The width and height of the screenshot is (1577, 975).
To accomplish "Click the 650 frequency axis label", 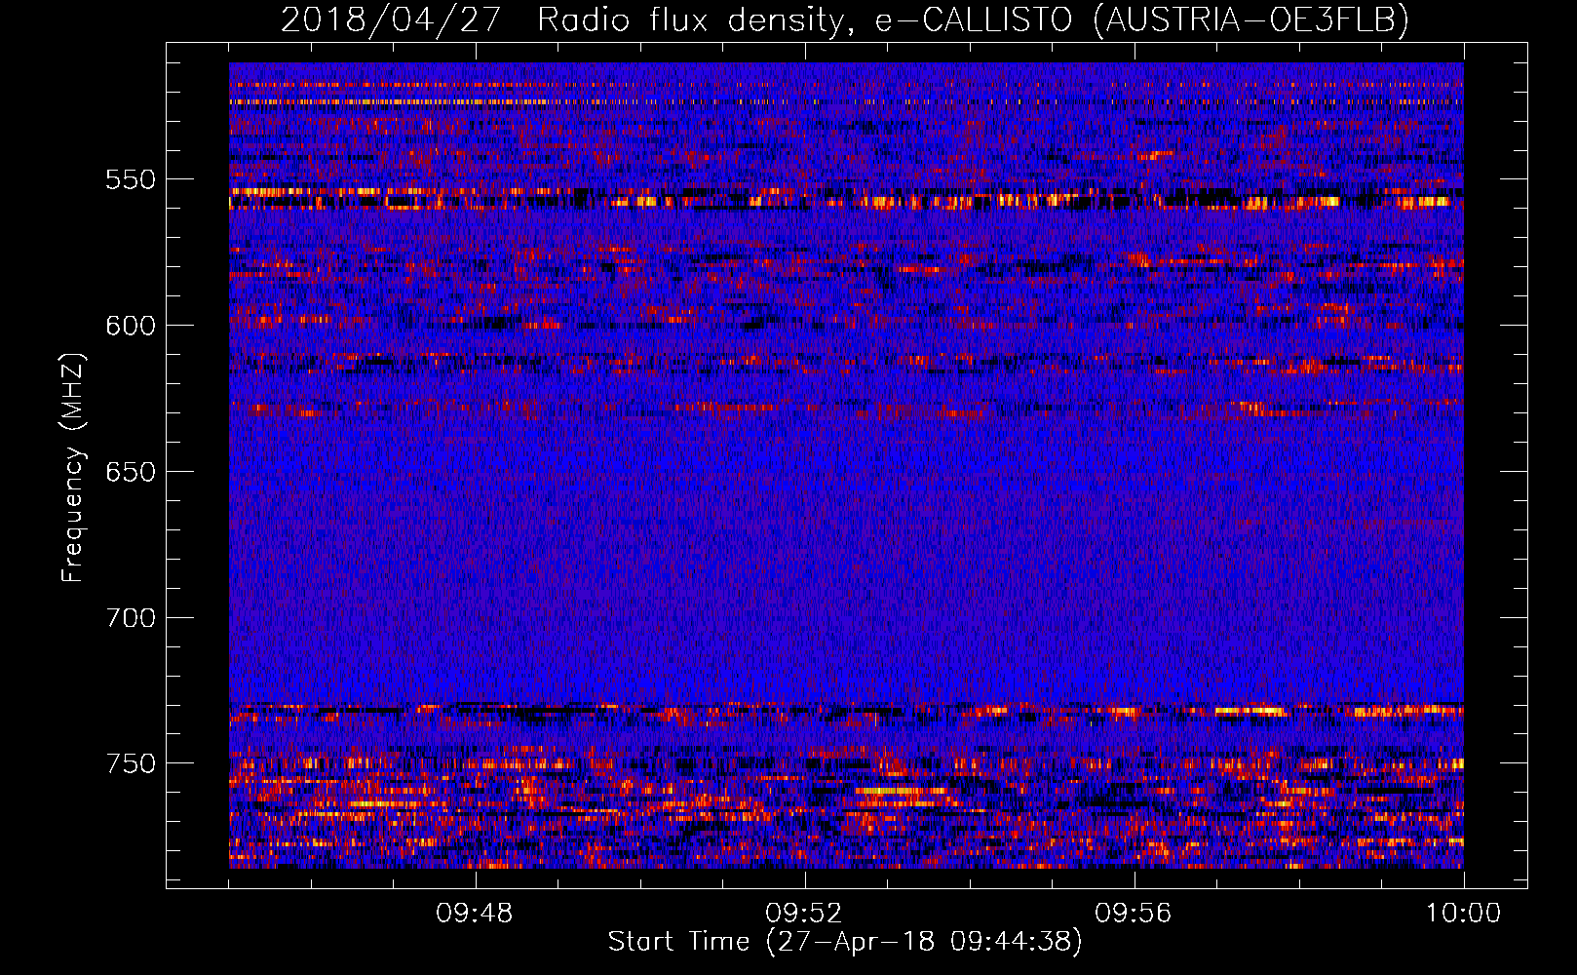I will coord(131,472).
